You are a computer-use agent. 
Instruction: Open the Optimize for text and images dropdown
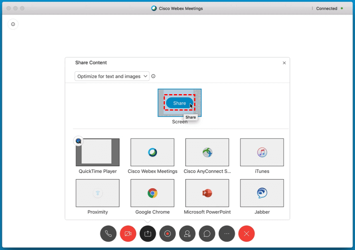pos(112,76)
